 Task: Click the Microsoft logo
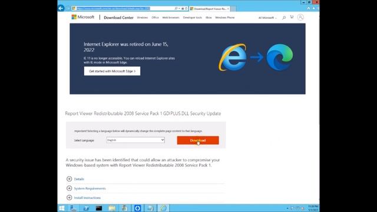tap(83, 17)
